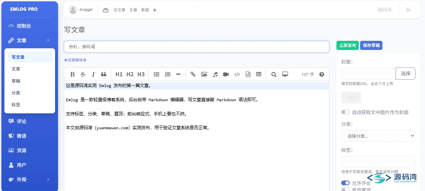Insert a hyperlink via link icon
425x191 pixels.
pyautogui.click(x=193, y=74)
